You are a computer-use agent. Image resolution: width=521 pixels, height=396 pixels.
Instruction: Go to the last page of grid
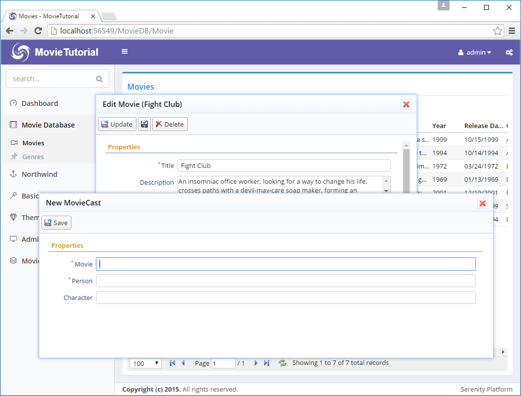point(267,363)
